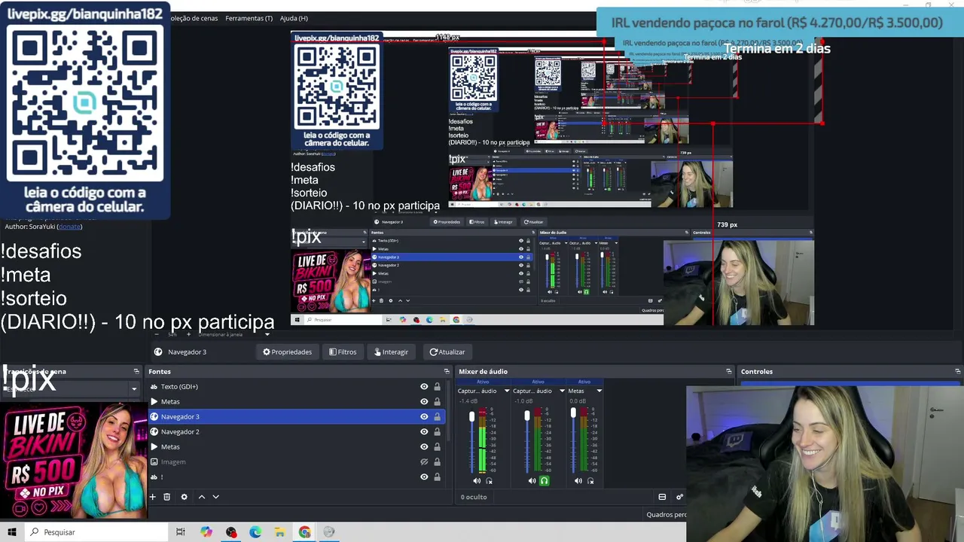
Task: Add a new source with the plus icon
Action: (152, 497)
